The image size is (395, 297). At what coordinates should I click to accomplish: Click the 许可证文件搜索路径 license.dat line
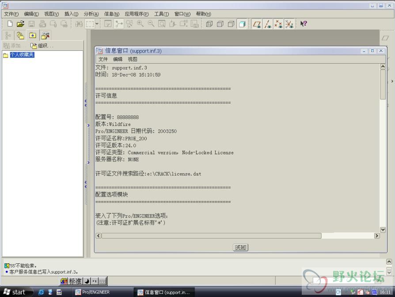tap(148, 174)
